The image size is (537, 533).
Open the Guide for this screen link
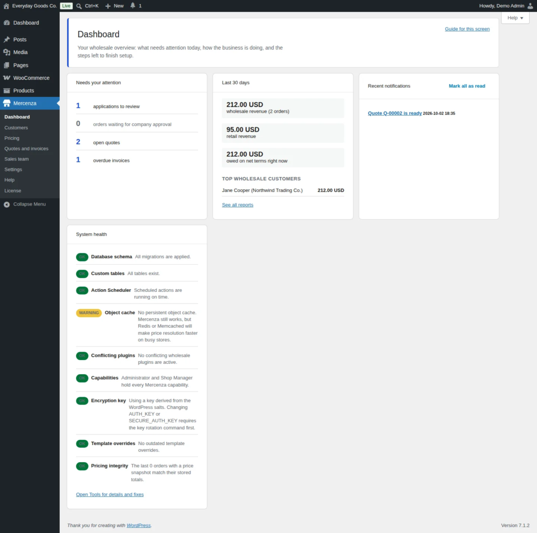point(467,29)
